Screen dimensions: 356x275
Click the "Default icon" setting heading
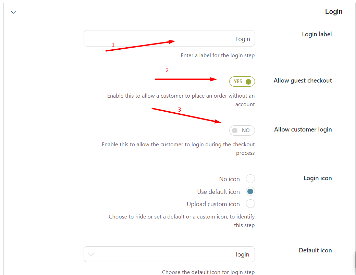(315, 250)
